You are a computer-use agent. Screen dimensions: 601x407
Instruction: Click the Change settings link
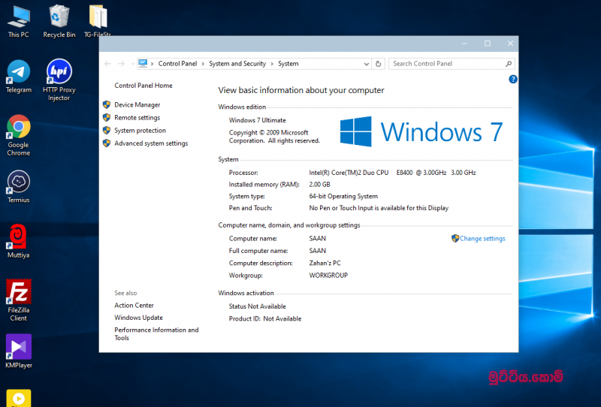click(482, 239)
